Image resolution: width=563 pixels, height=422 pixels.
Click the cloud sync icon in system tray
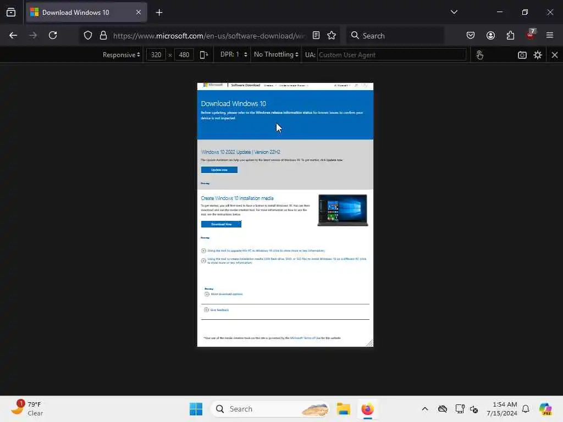click(443, 409)
